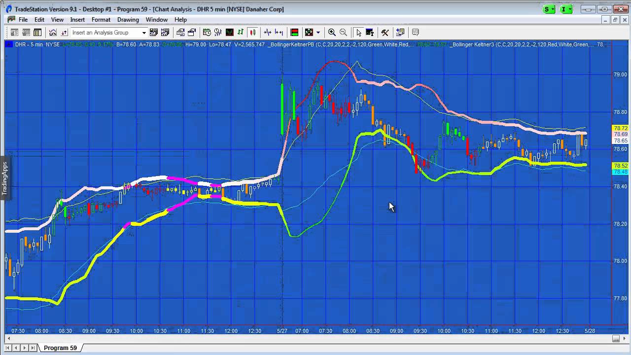Click the house with arrow toolbar icon
This screenshot has height=355, width=631.
point(192,33)
